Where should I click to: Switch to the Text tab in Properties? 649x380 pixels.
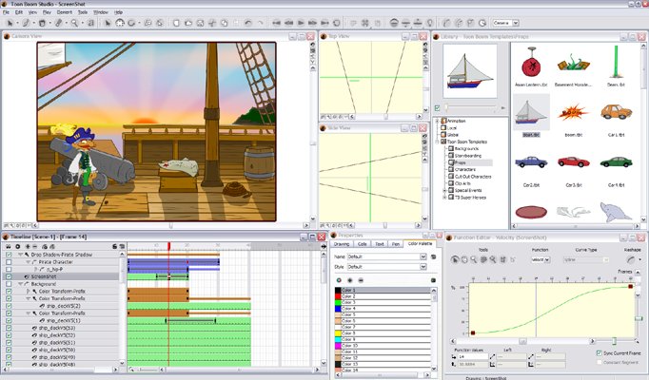tap(379, 244)
